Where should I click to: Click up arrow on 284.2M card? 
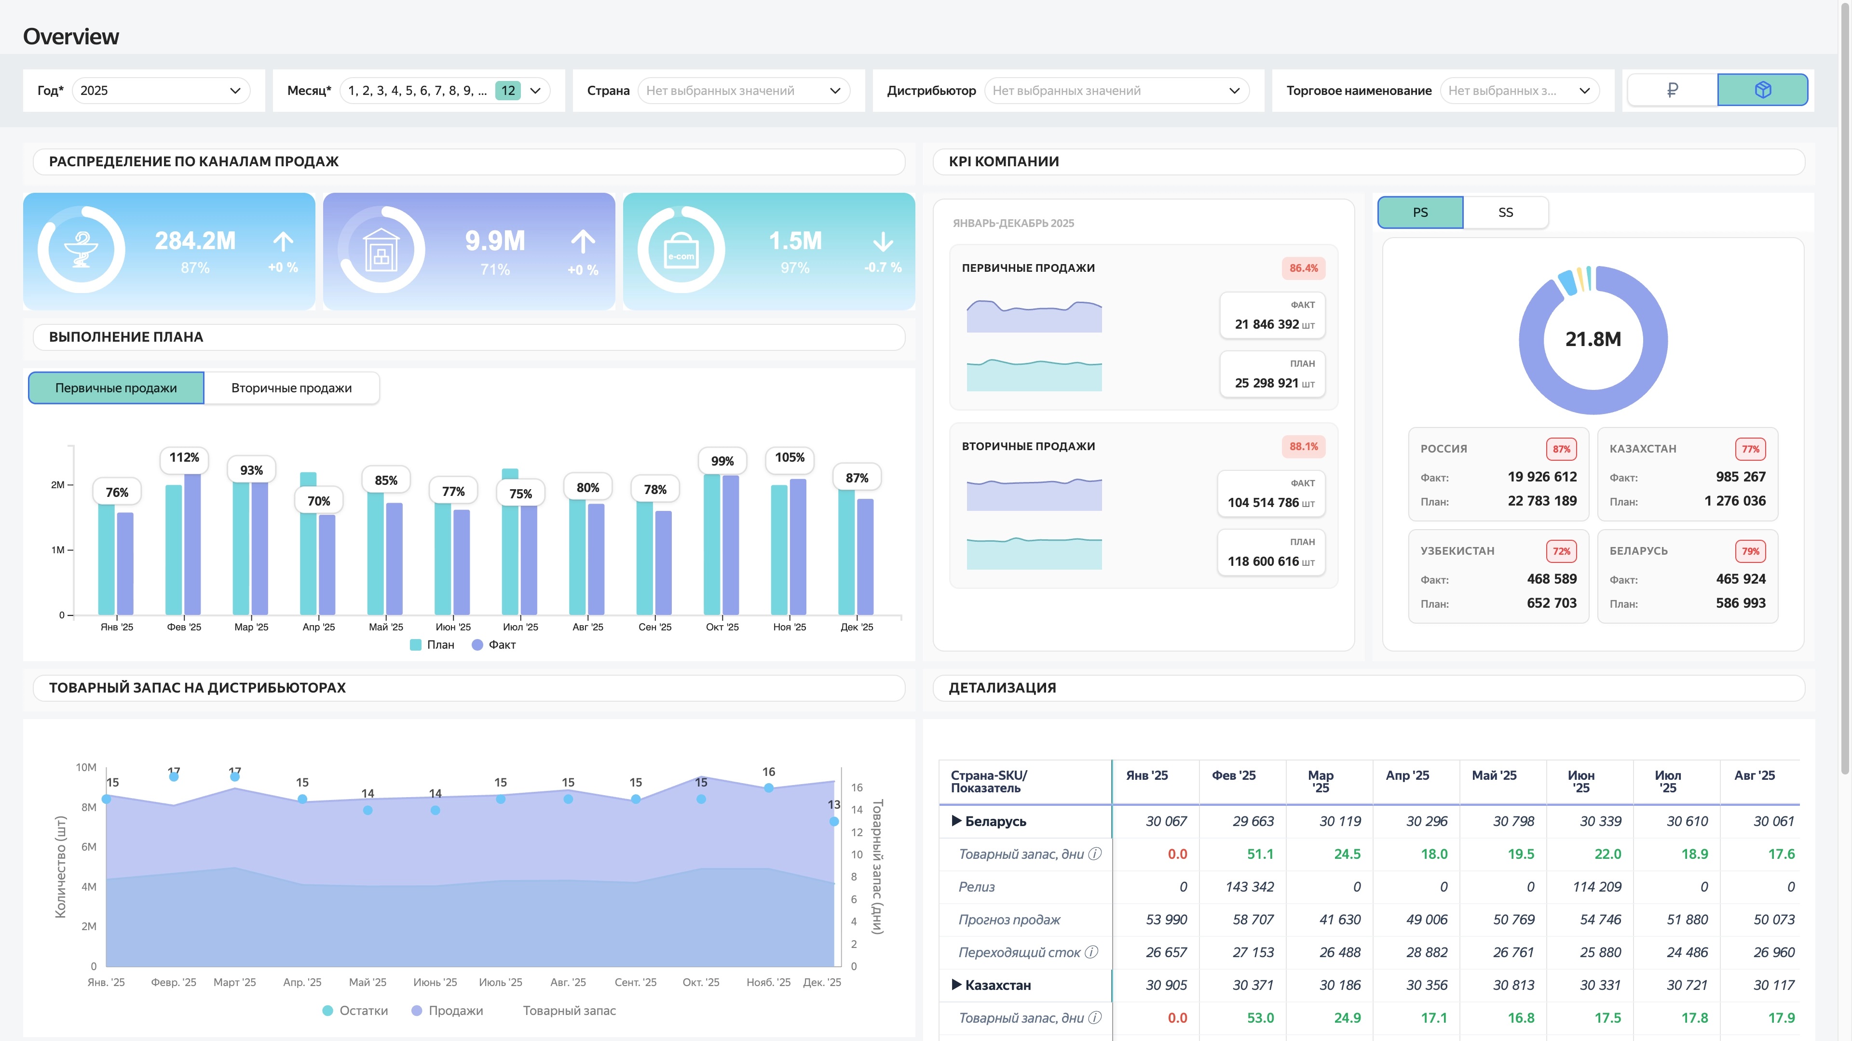pyautogui.click(x=283, y=241)
